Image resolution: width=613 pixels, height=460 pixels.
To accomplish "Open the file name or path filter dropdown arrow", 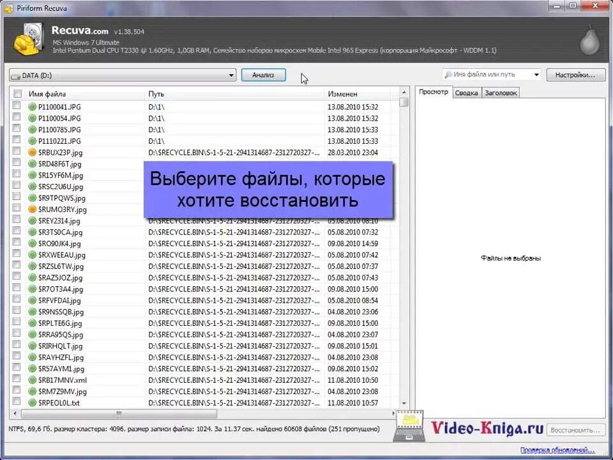I will (x=536, y=75).
